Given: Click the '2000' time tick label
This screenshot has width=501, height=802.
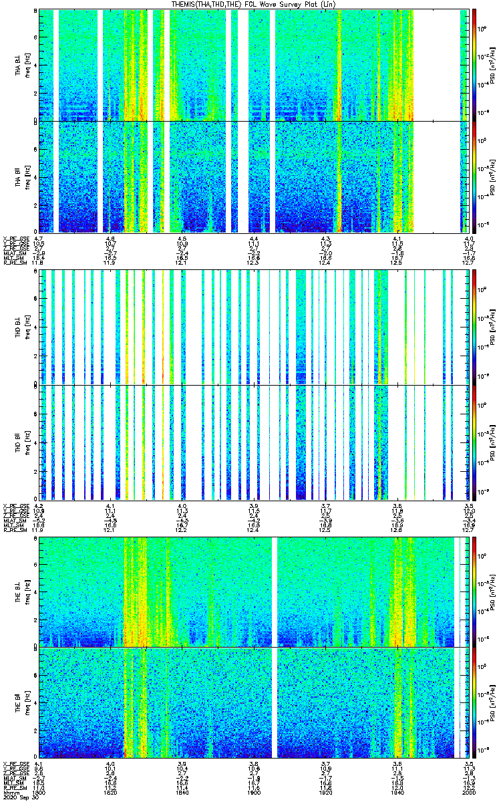Looking at the screenshot, I should tap(470, 793).
